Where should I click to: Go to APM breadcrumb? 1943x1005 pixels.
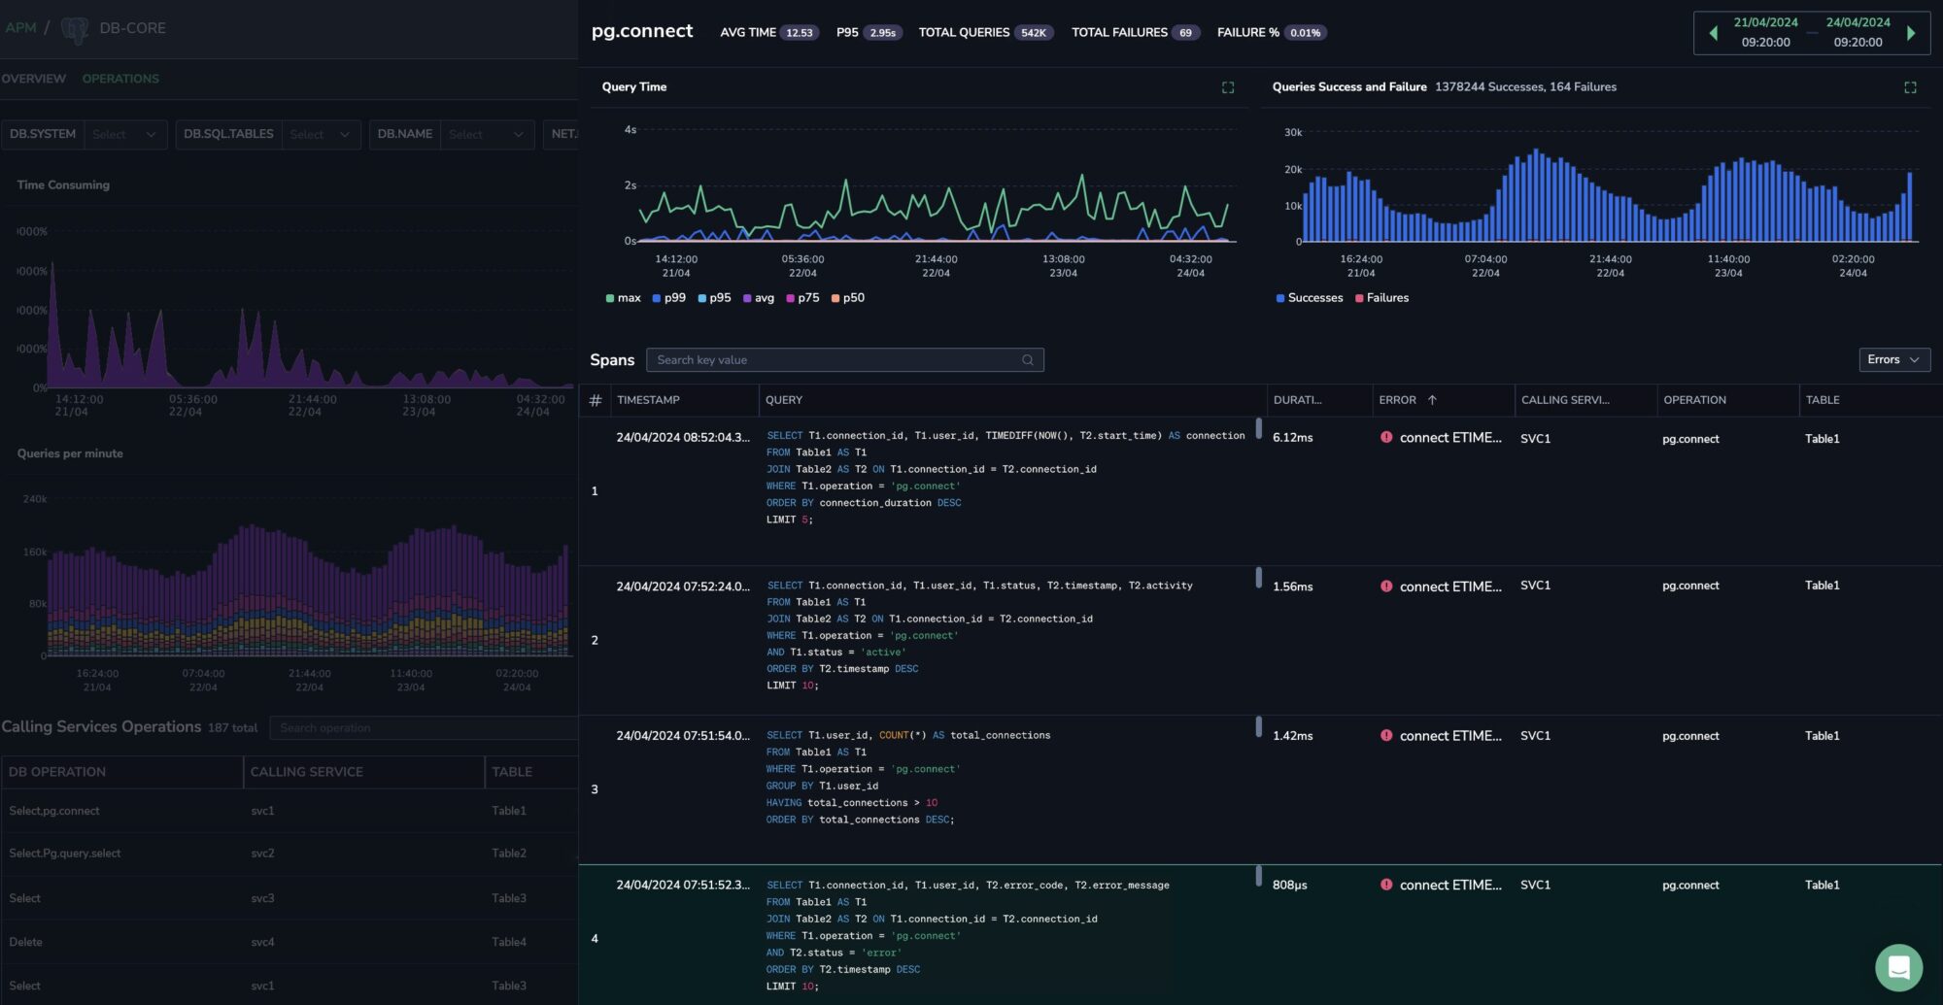pos(20,28)
